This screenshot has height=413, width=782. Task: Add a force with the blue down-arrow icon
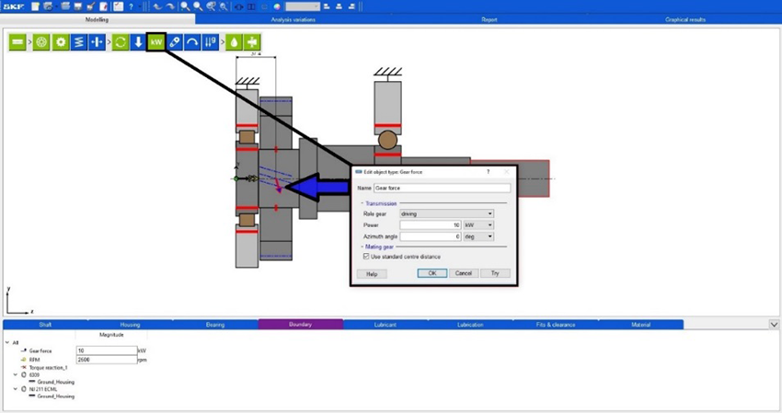[x=138, y=42]
